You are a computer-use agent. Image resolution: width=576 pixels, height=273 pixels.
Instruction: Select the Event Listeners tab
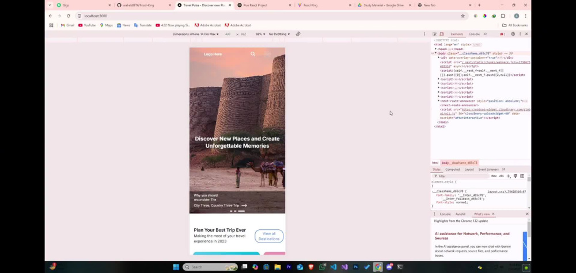coord(488,170)
